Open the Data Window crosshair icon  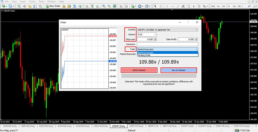pos(25,6)
